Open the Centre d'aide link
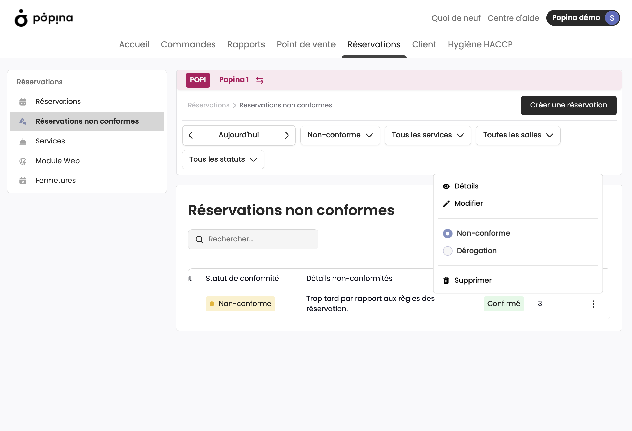This screenshot has height=431, width=632. click(x=513, y=18)
